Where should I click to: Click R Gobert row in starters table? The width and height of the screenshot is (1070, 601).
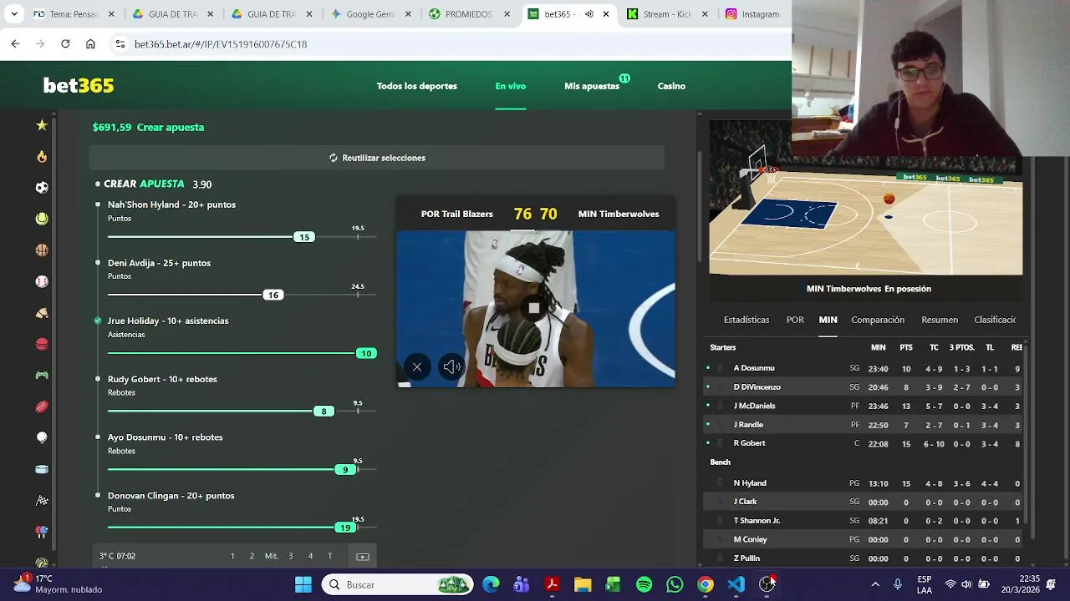click(864, 443)
